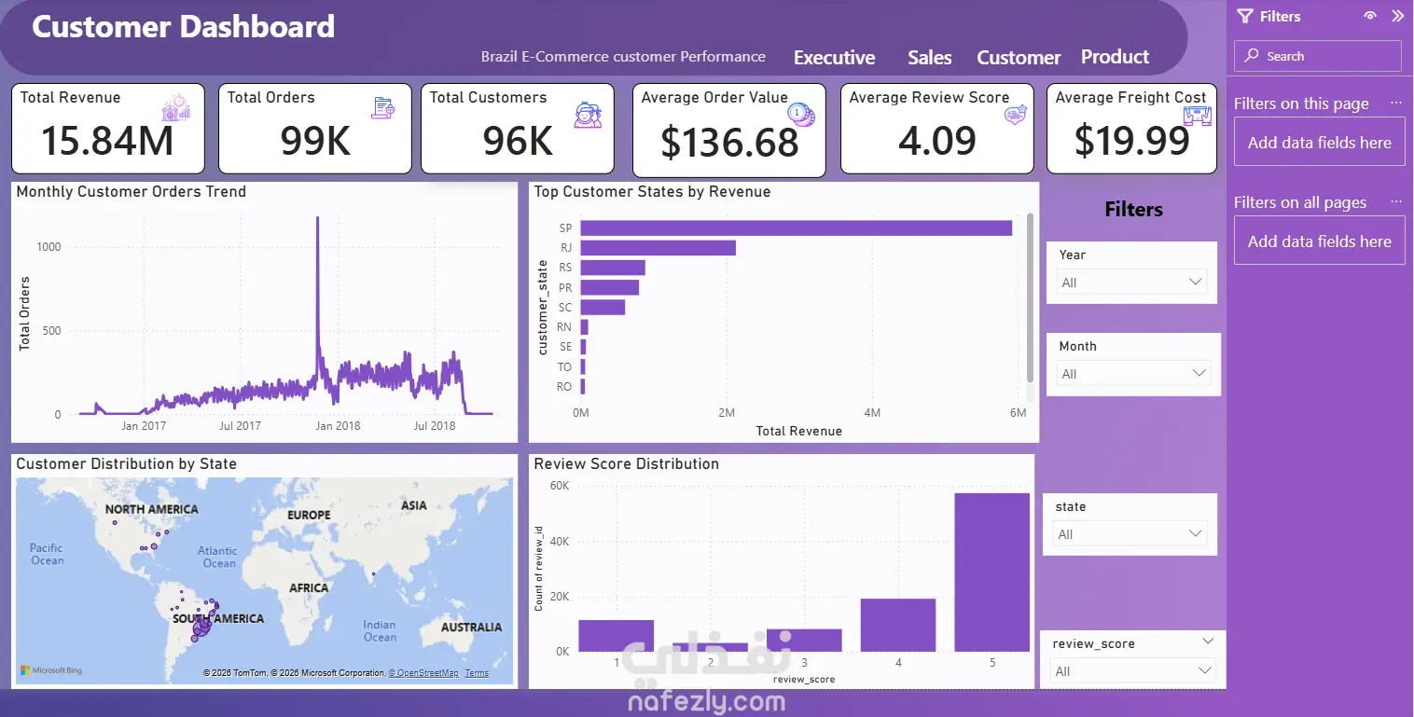
Task: Select the RS revenue bar
Action: (613, 268)
